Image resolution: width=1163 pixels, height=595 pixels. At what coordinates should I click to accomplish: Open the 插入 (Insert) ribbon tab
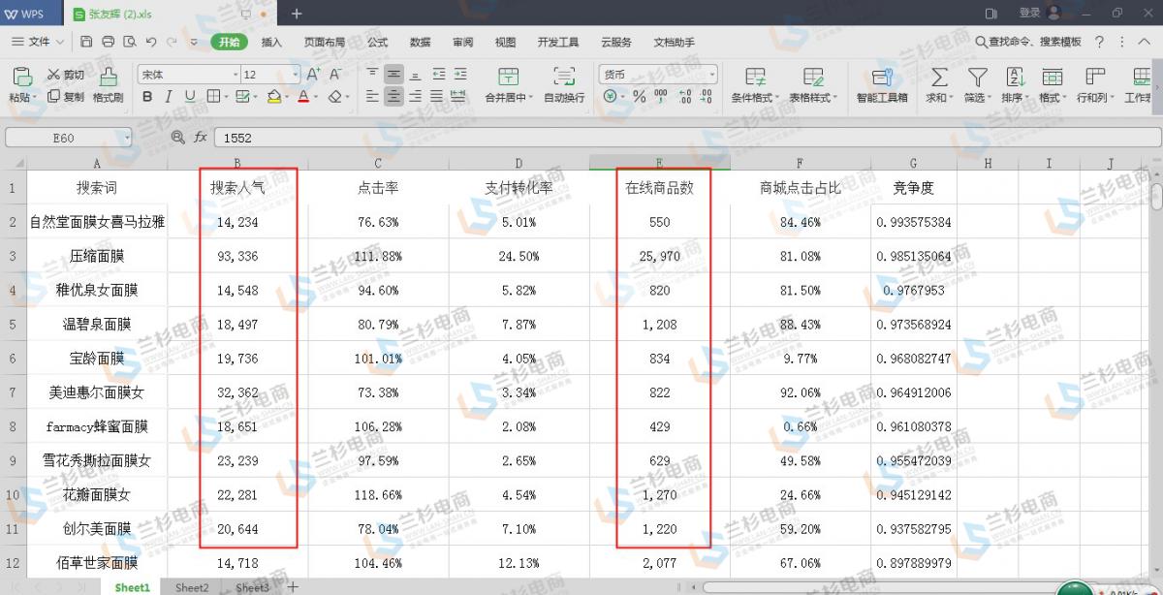(x=271, y=42)
